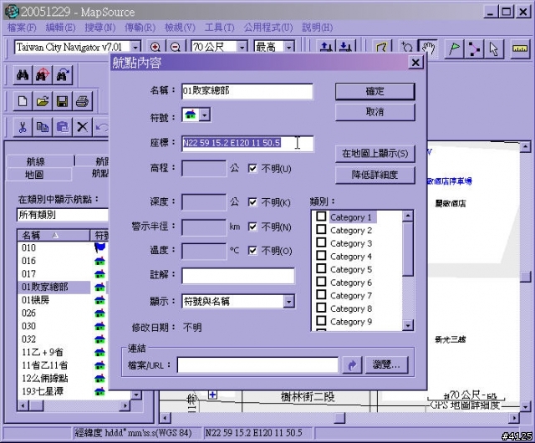Switch to the 地圖 tab
The width and height of the screenshot is (535, 443).
pyautogui.click(x=34, y=175)
